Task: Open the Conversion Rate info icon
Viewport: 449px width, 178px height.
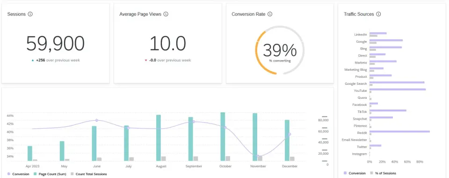Action: [270, 14]
